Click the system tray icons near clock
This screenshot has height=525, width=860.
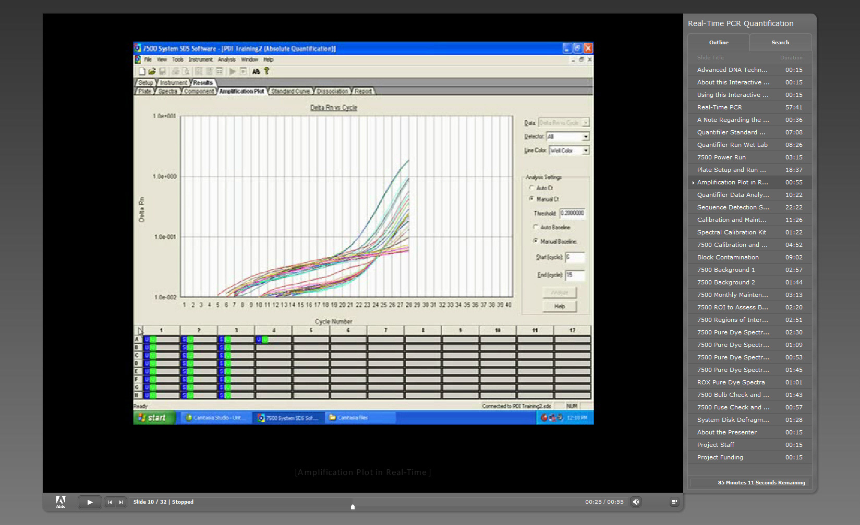point(552,418)
